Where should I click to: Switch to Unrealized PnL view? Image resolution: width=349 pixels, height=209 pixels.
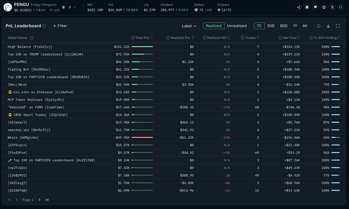coord(237,26)
